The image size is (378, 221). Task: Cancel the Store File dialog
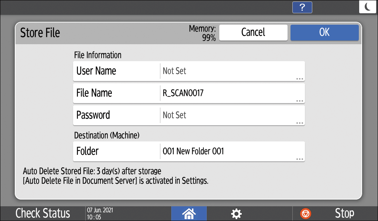click(253, 32)
